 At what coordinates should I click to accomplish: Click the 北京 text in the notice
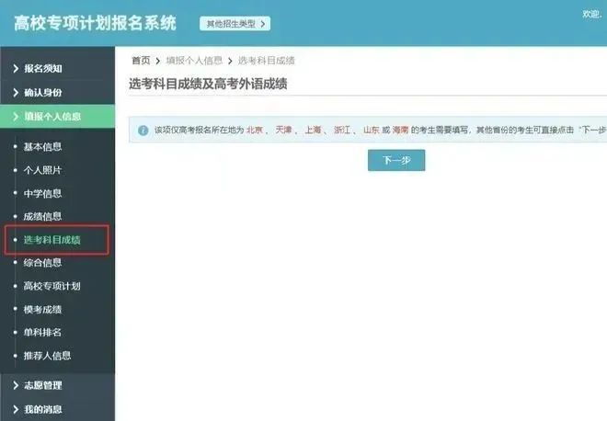pyautogui.click(x=255, y=130)
